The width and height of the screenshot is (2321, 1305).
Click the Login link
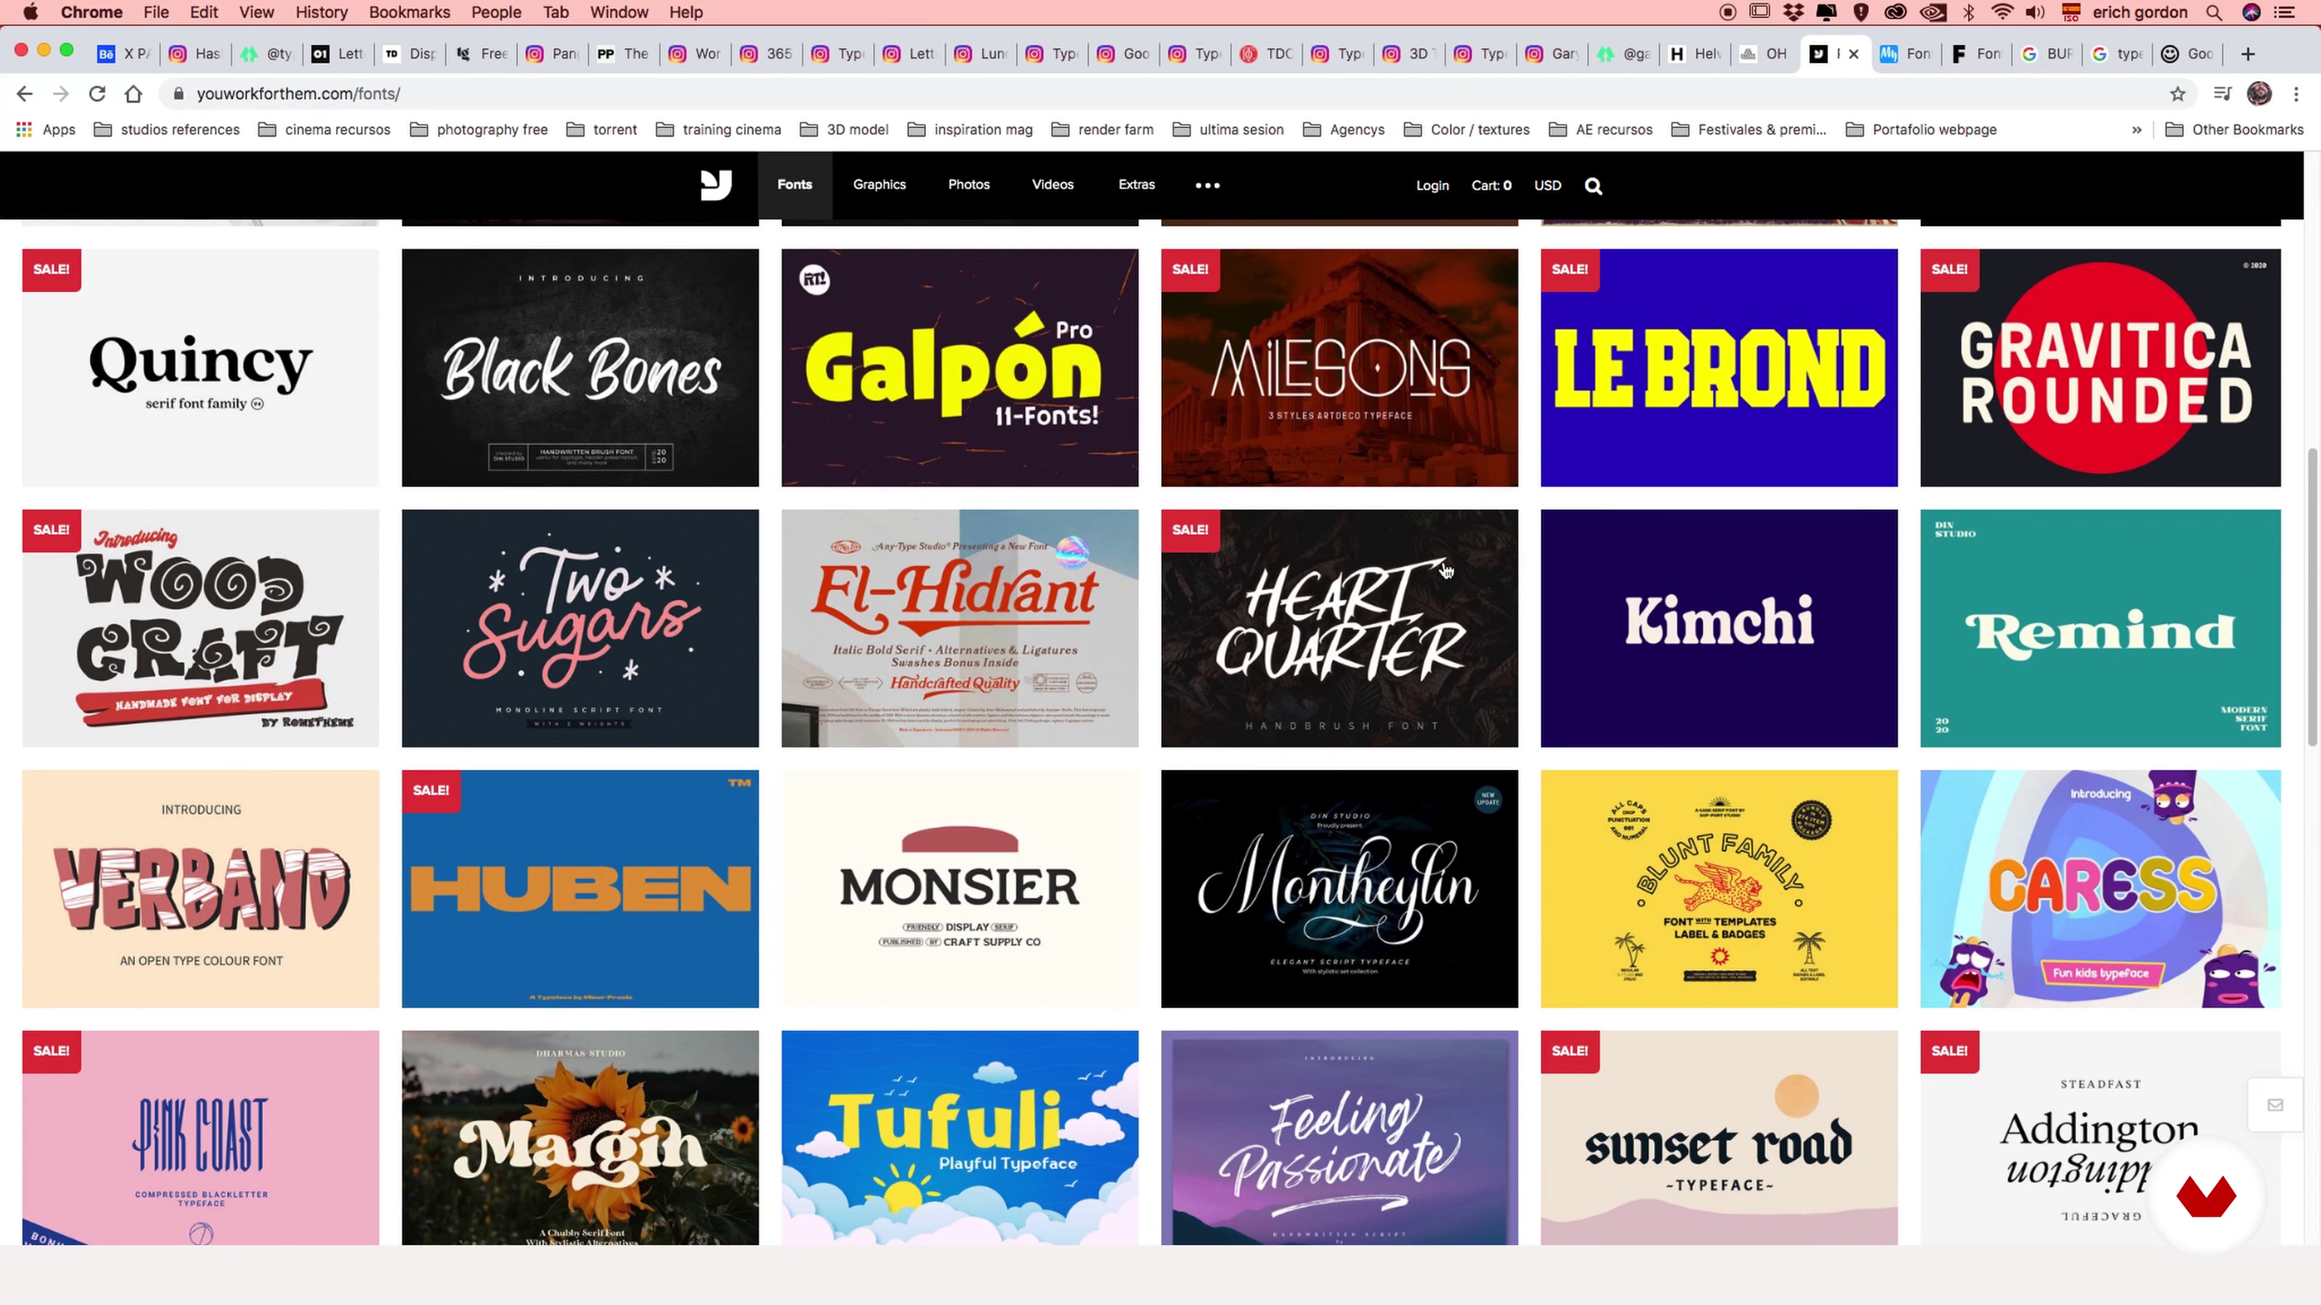(x=1432, y=185)
